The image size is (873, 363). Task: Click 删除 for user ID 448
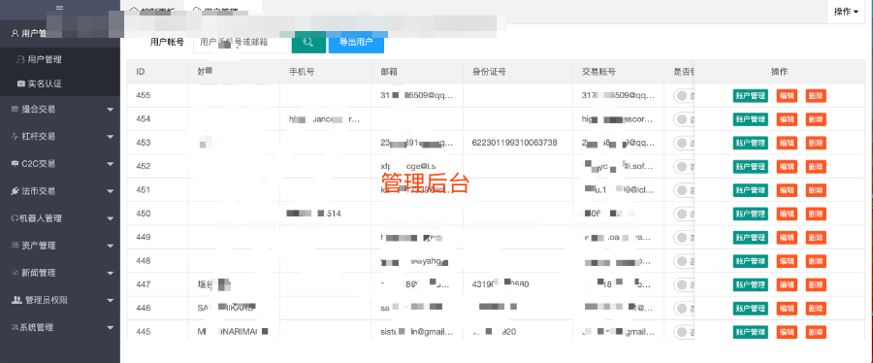coord(816,261)
